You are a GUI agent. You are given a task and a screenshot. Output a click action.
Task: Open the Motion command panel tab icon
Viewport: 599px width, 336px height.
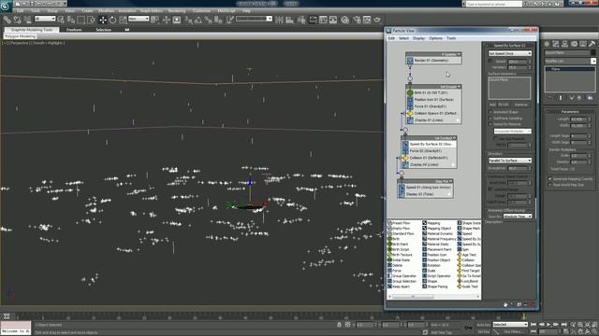574,44
